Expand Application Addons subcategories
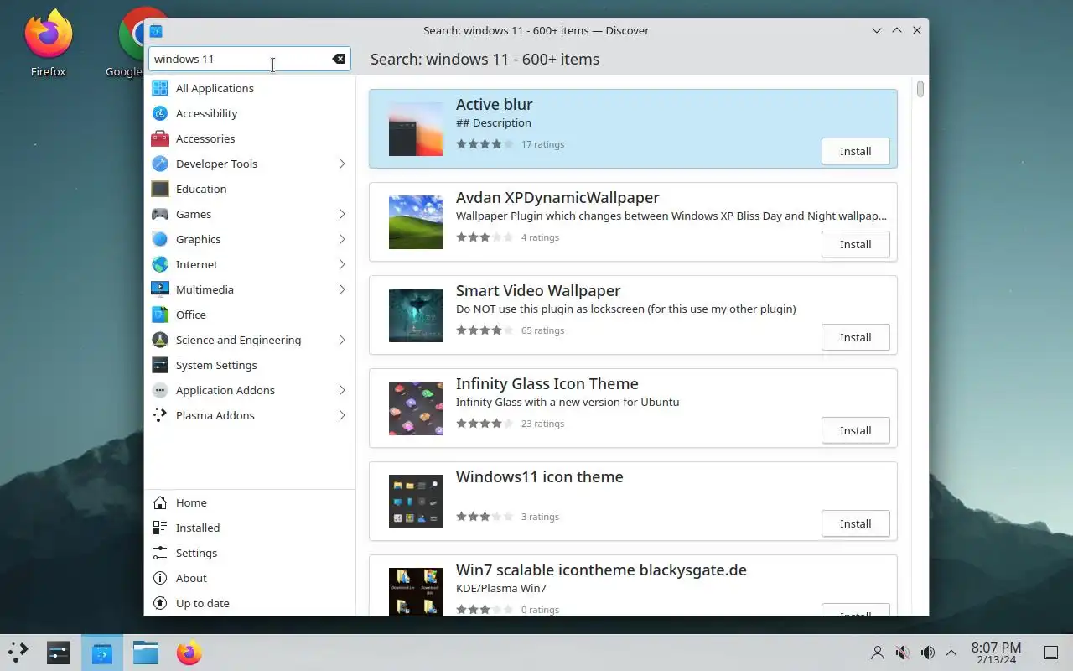Viewport: 1073px width, 671px height. (342, 390)
